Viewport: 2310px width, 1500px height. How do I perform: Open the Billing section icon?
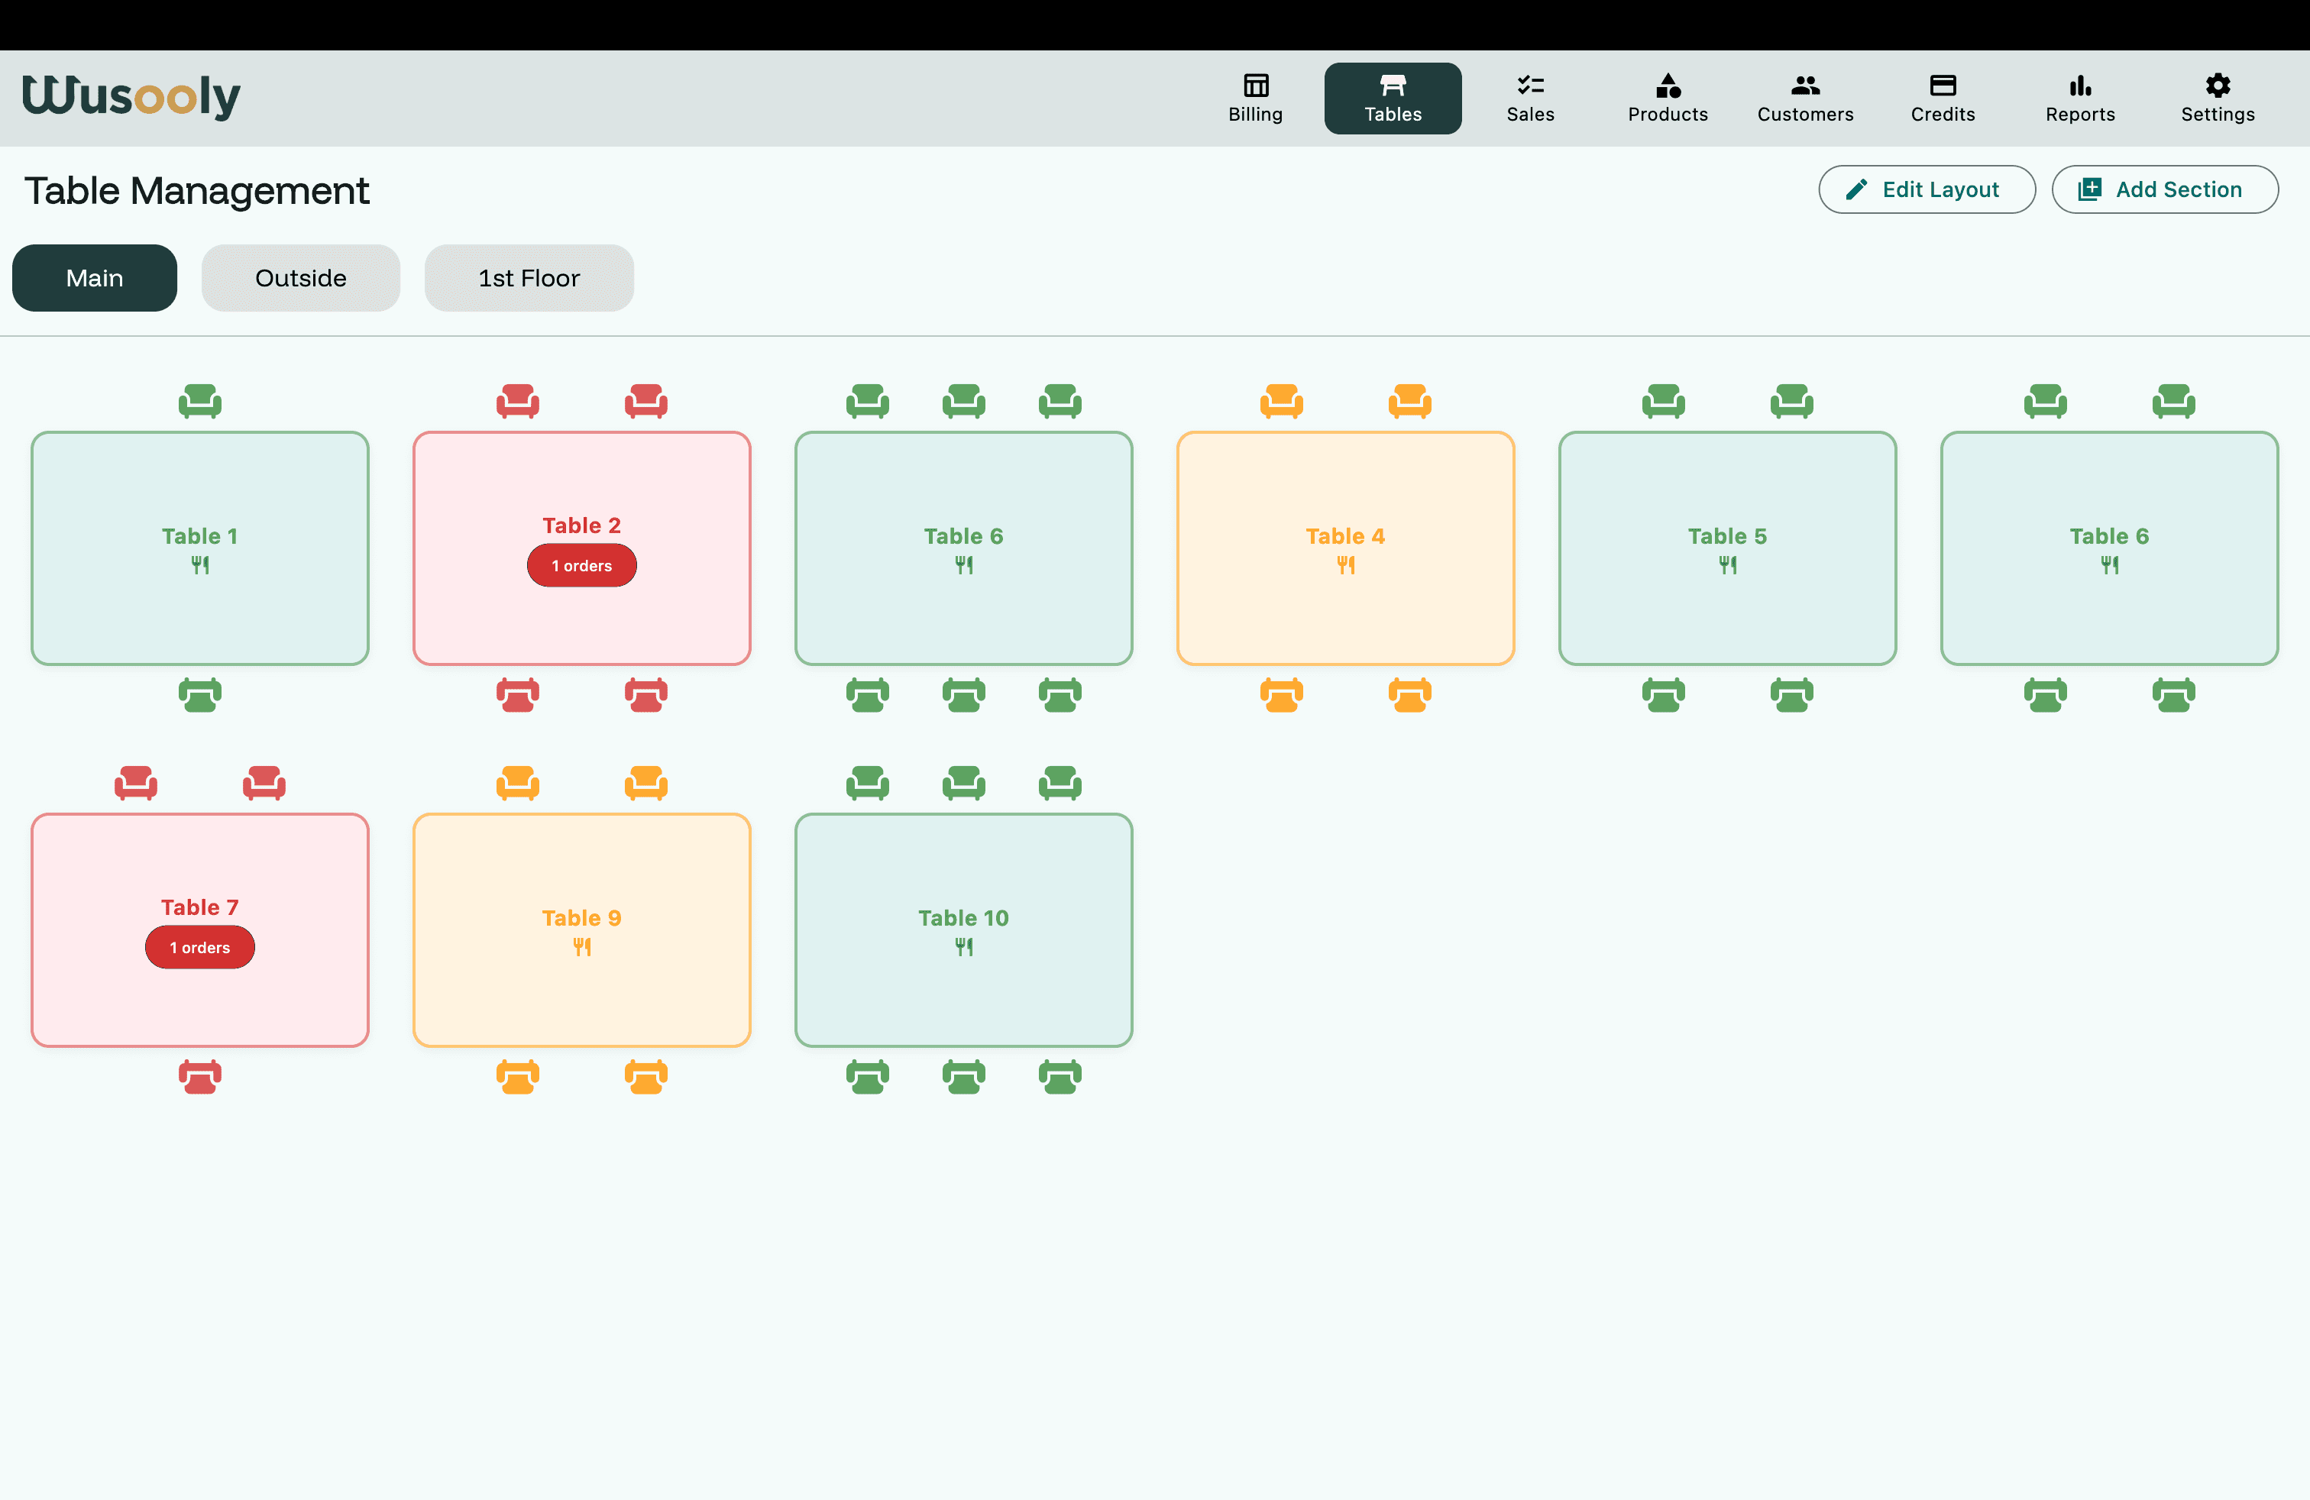pyautogui.click(x=1255, y=86)
